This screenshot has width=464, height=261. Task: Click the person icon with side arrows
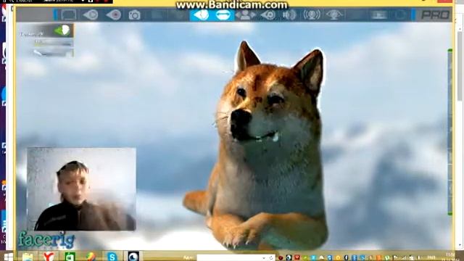(x=245, y=14)
